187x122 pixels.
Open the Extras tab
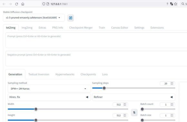coord(42,28)
